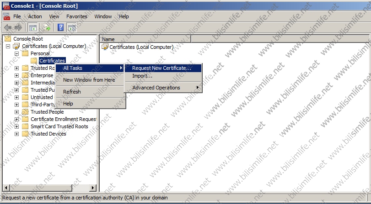Choose Import... from the submenu
Screen dimensions: 371x204
(163, 76)
